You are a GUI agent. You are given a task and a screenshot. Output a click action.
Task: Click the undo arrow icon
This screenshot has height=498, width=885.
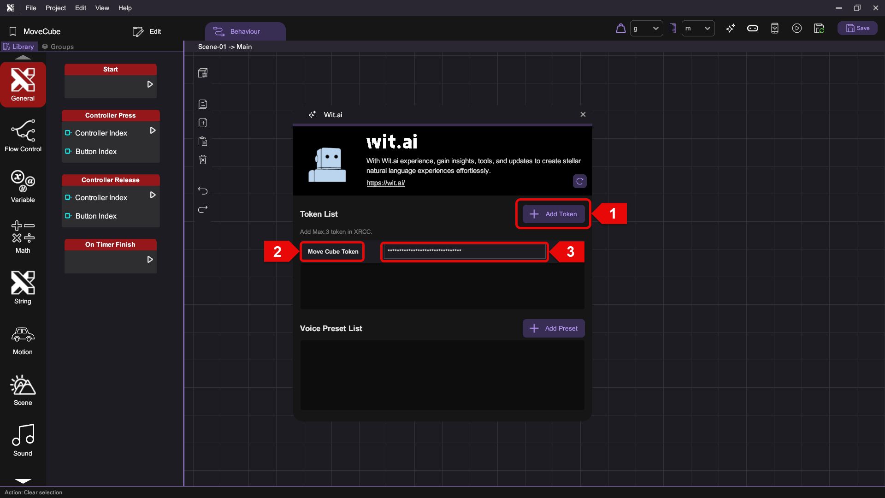tap(203, 190)
